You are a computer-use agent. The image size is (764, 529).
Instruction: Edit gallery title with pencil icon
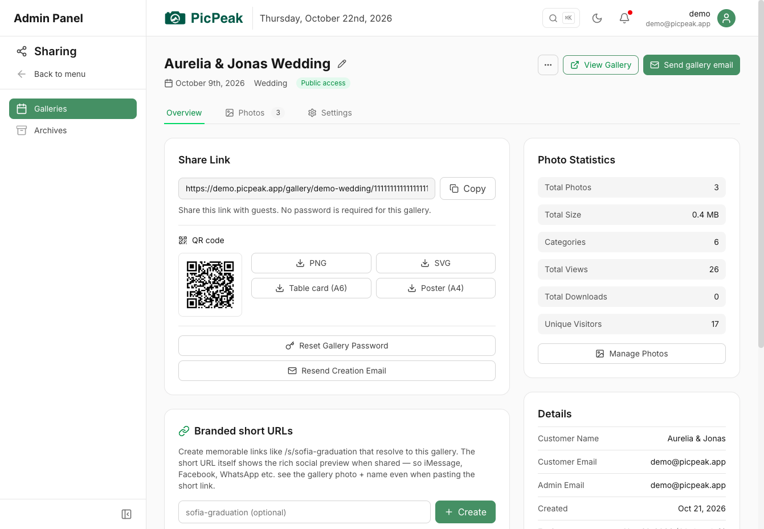pyautogui.click(x=342, y=64)
